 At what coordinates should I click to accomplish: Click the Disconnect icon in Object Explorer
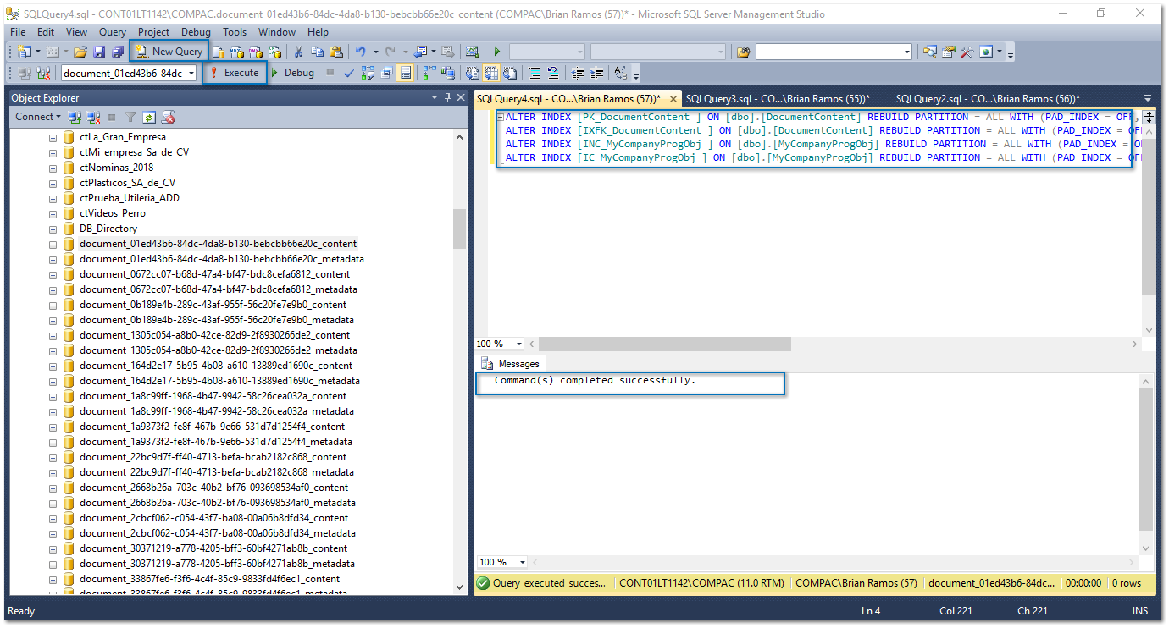point(93,117)
